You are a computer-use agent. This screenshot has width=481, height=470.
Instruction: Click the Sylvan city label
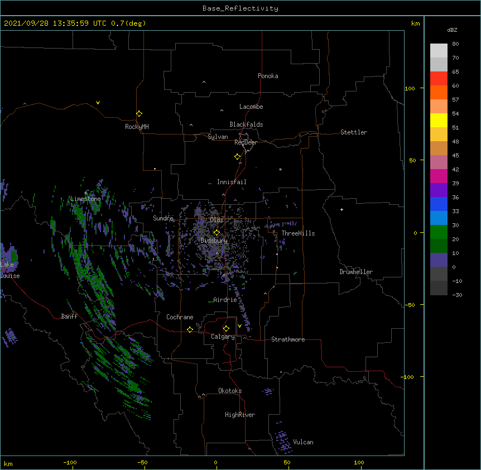[218, 137]
